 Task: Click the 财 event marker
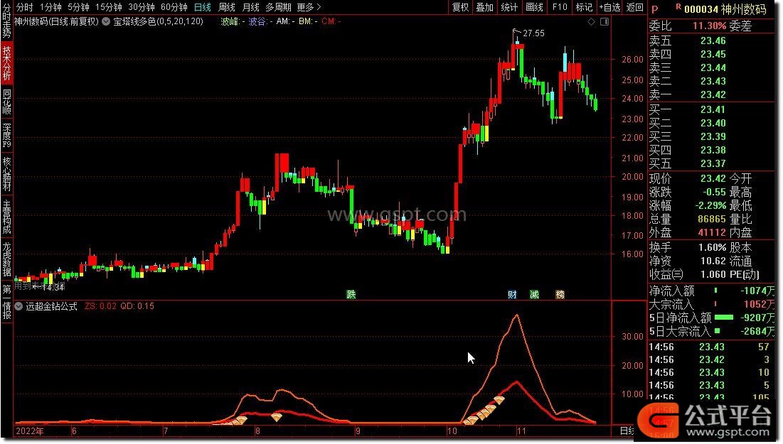point(512,294)
